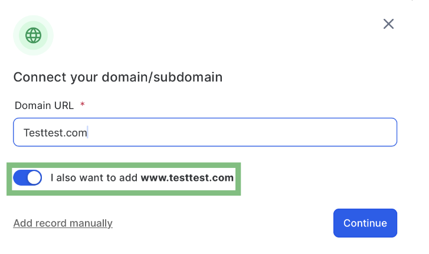Click the white knob of the www toggle
429x254 pixels.
tap(34, 178)
